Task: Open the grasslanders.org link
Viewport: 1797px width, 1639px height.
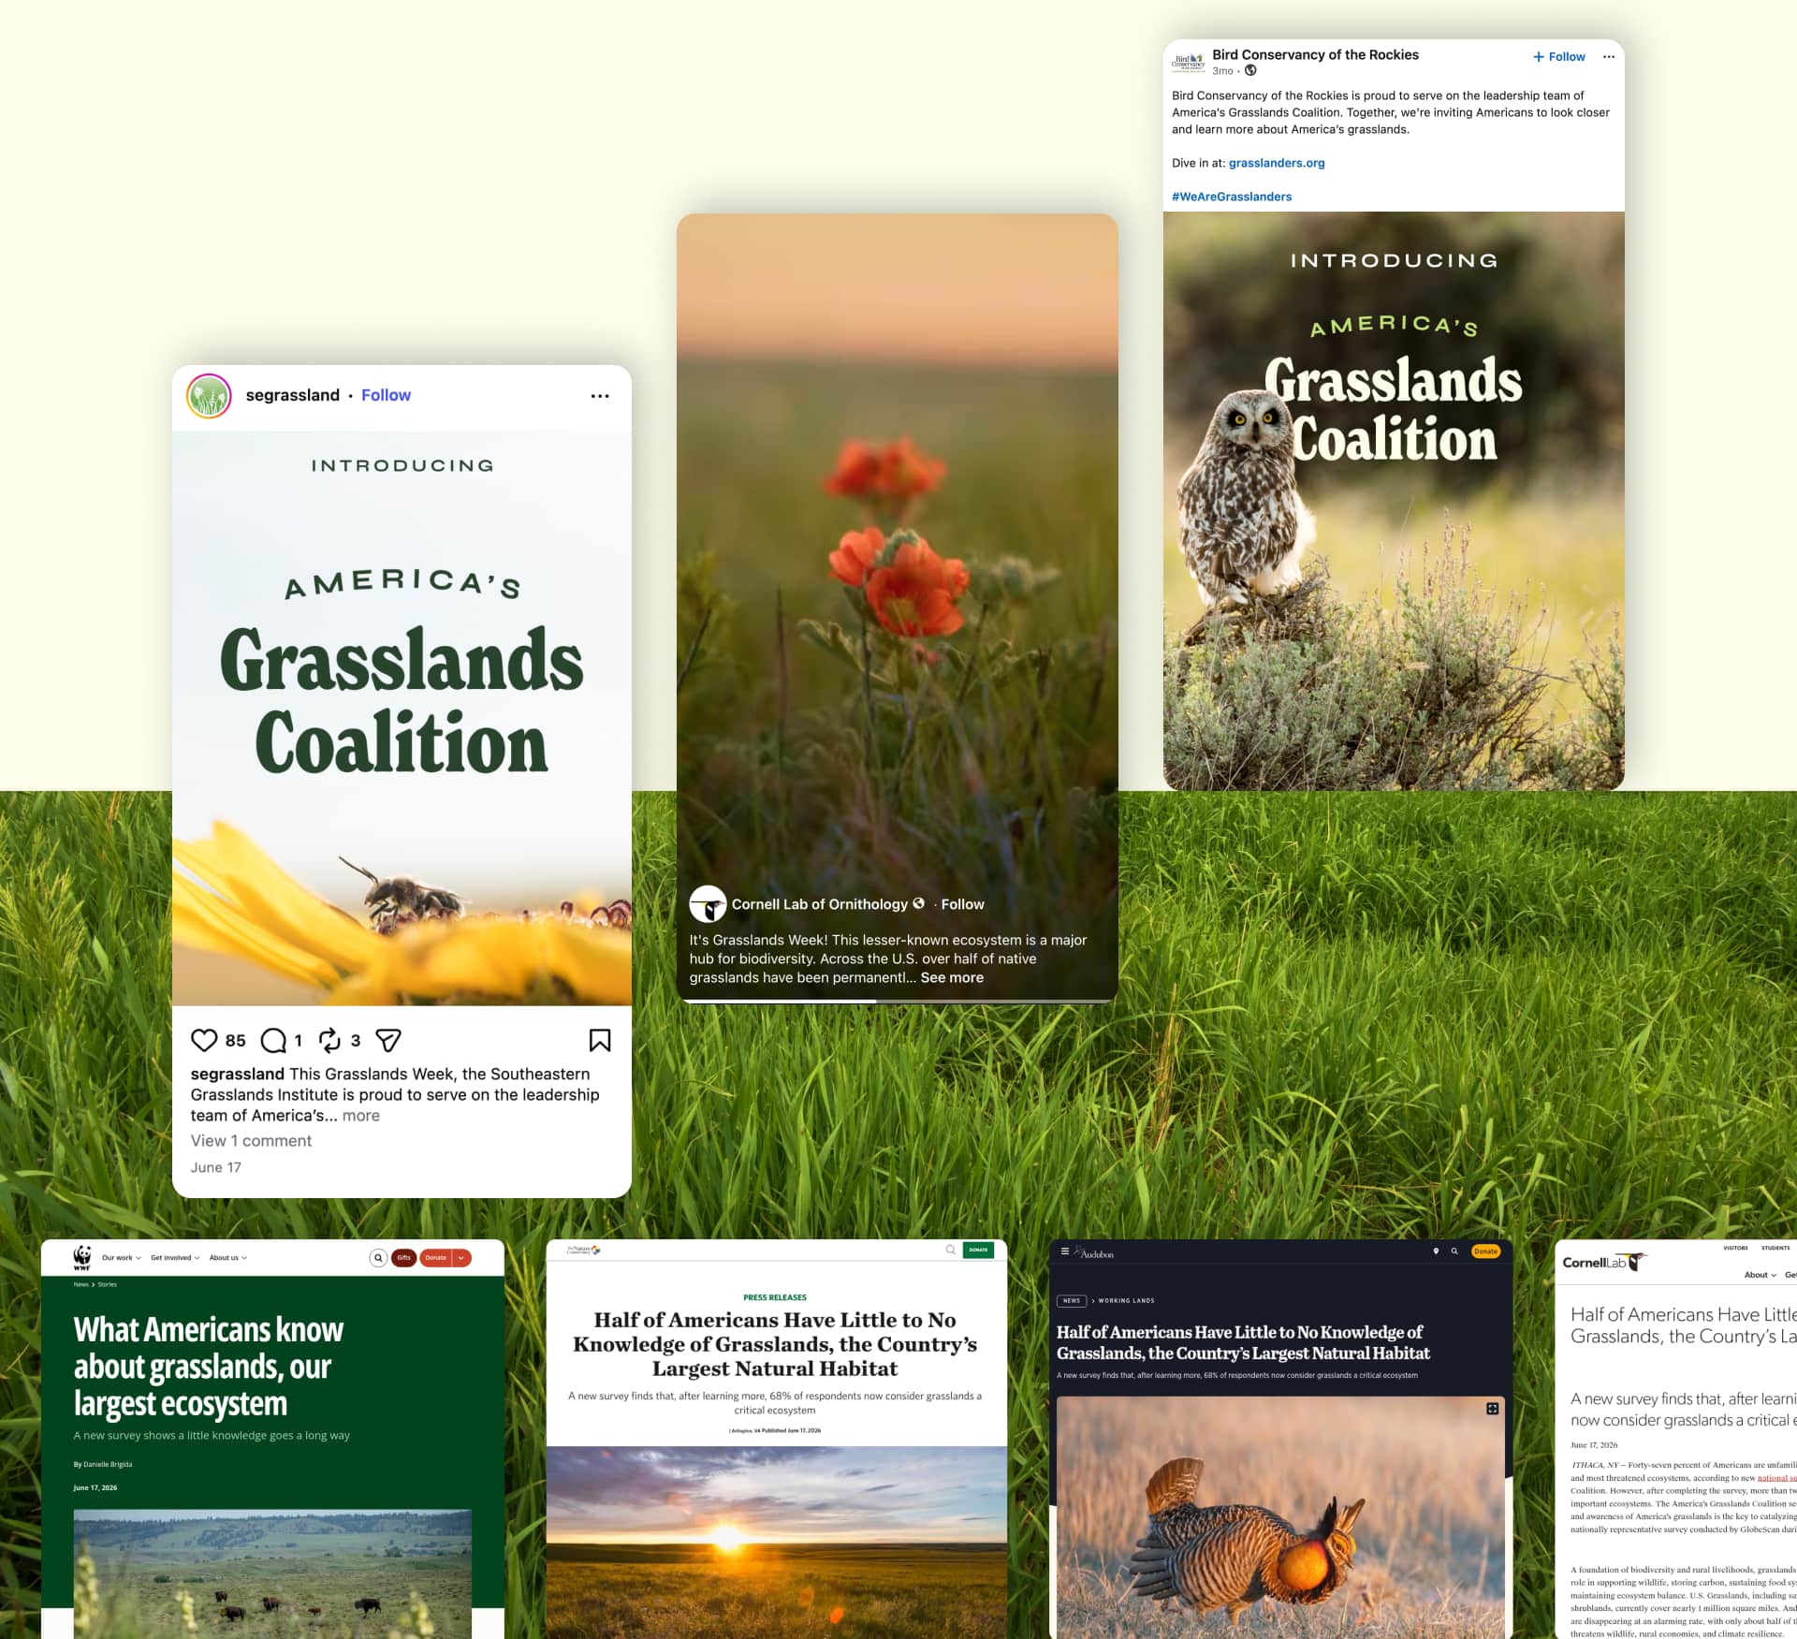Action: (x=1277, y=163)
